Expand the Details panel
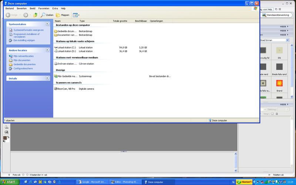The width and height of the screenshot is (296, 185). click(x=47, y=78)
